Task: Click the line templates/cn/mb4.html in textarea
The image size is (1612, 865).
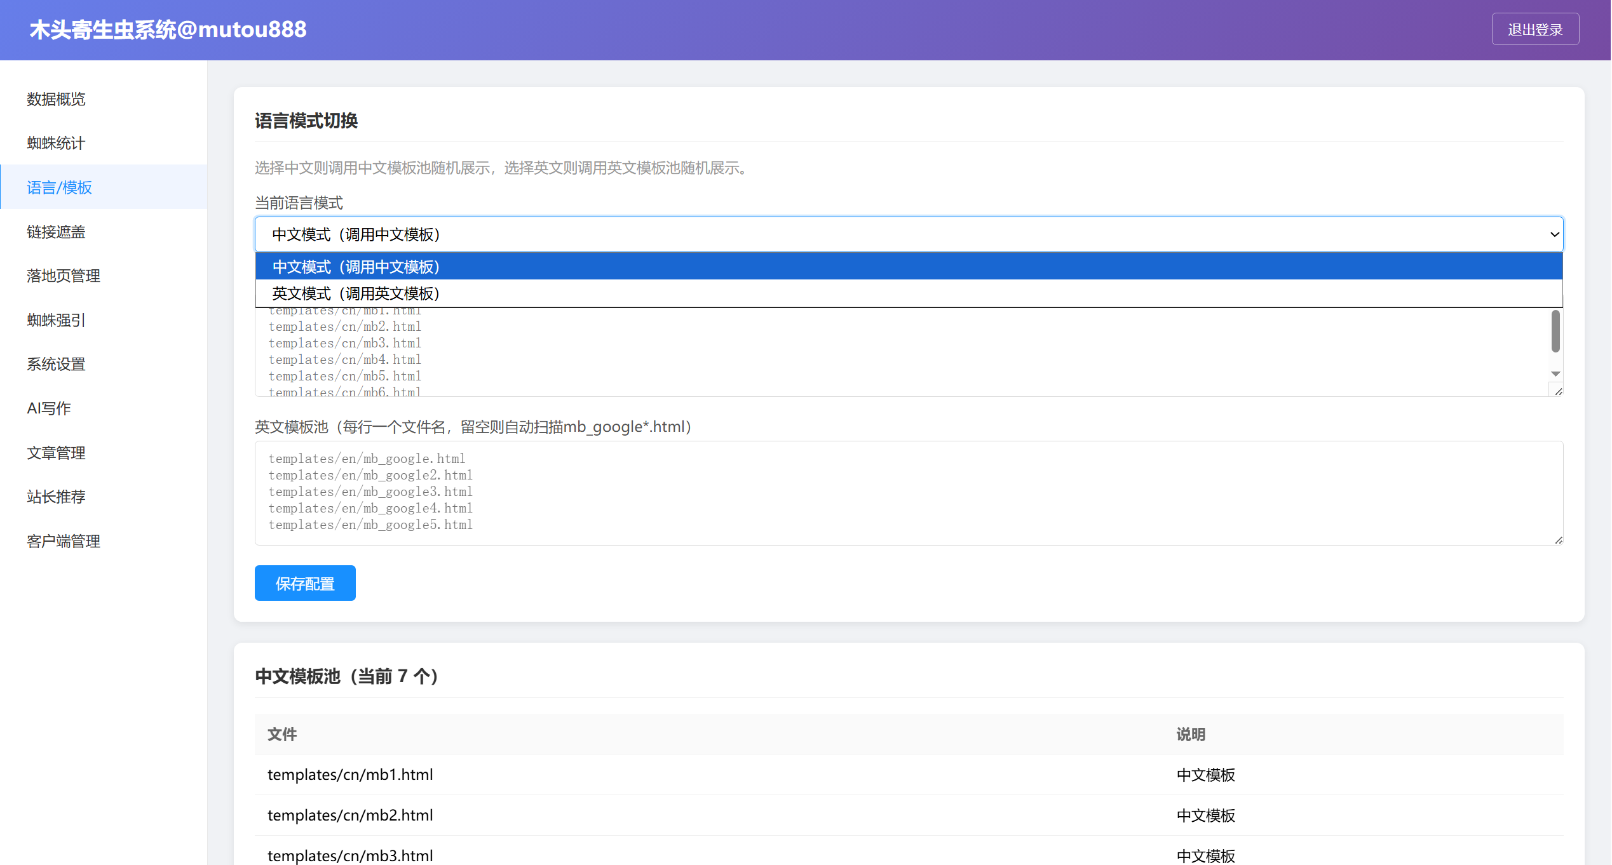Action: [x=345, y=359]
